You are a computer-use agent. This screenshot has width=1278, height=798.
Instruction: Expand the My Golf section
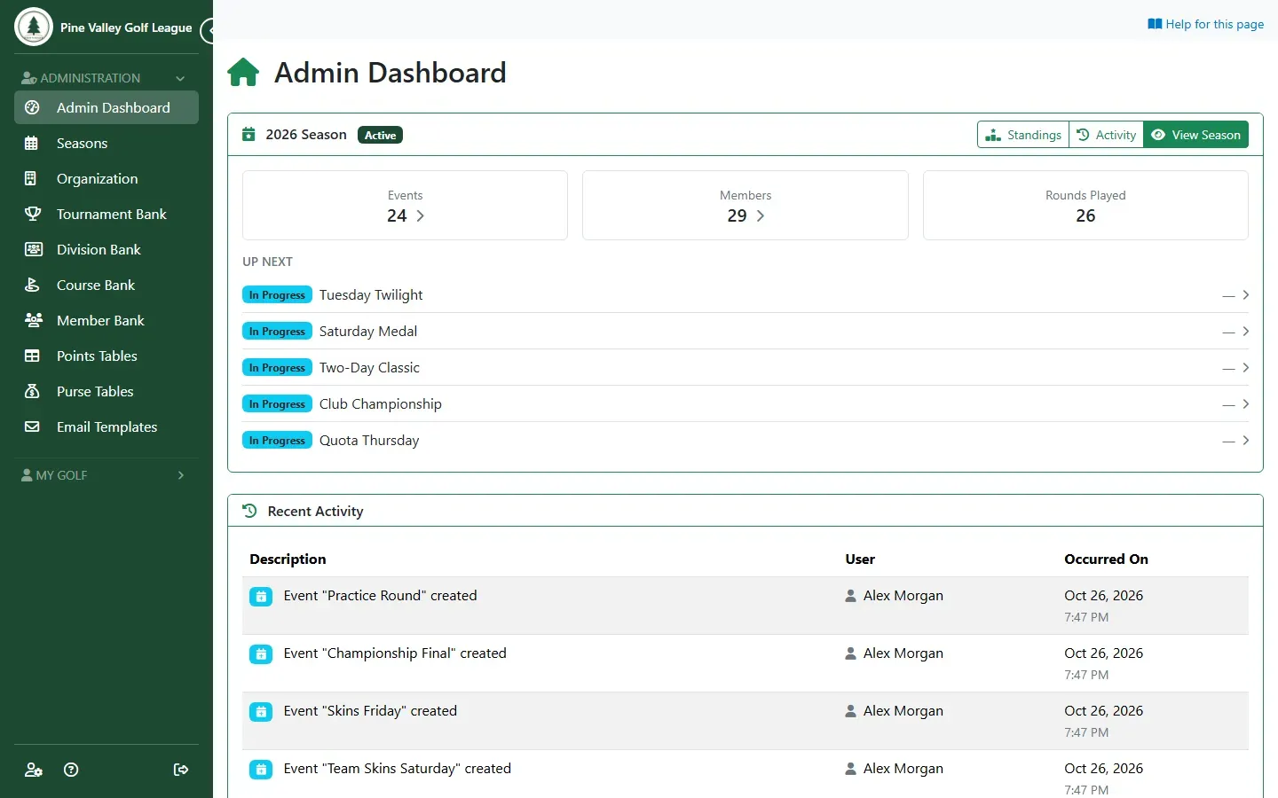106,475
